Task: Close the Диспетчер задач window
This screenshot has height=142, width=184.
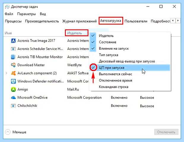Action: click(x=174, y=7)
